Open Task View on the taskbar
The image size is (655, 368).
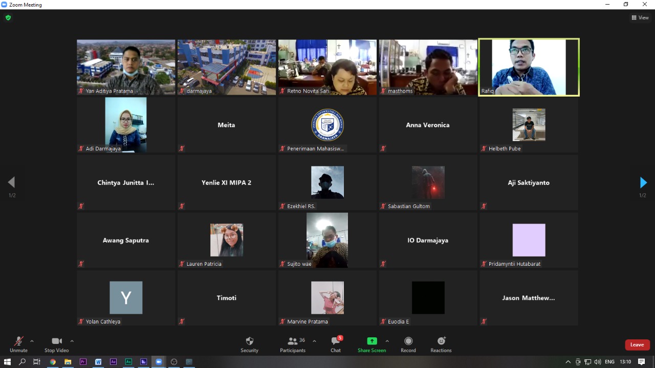[37, 362]
